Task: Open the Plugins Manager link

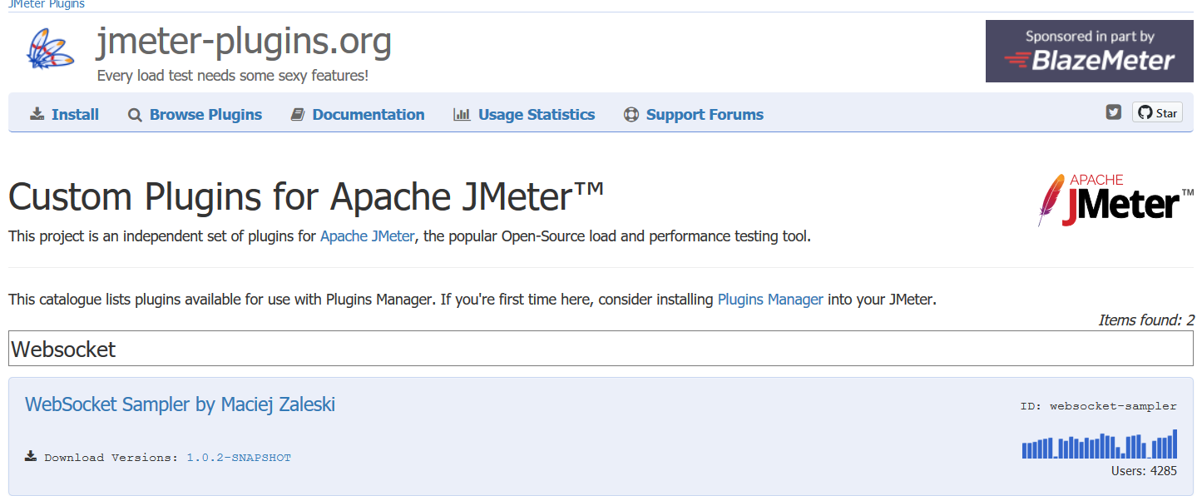Action: pyautogui.click(x=770, y=300)
